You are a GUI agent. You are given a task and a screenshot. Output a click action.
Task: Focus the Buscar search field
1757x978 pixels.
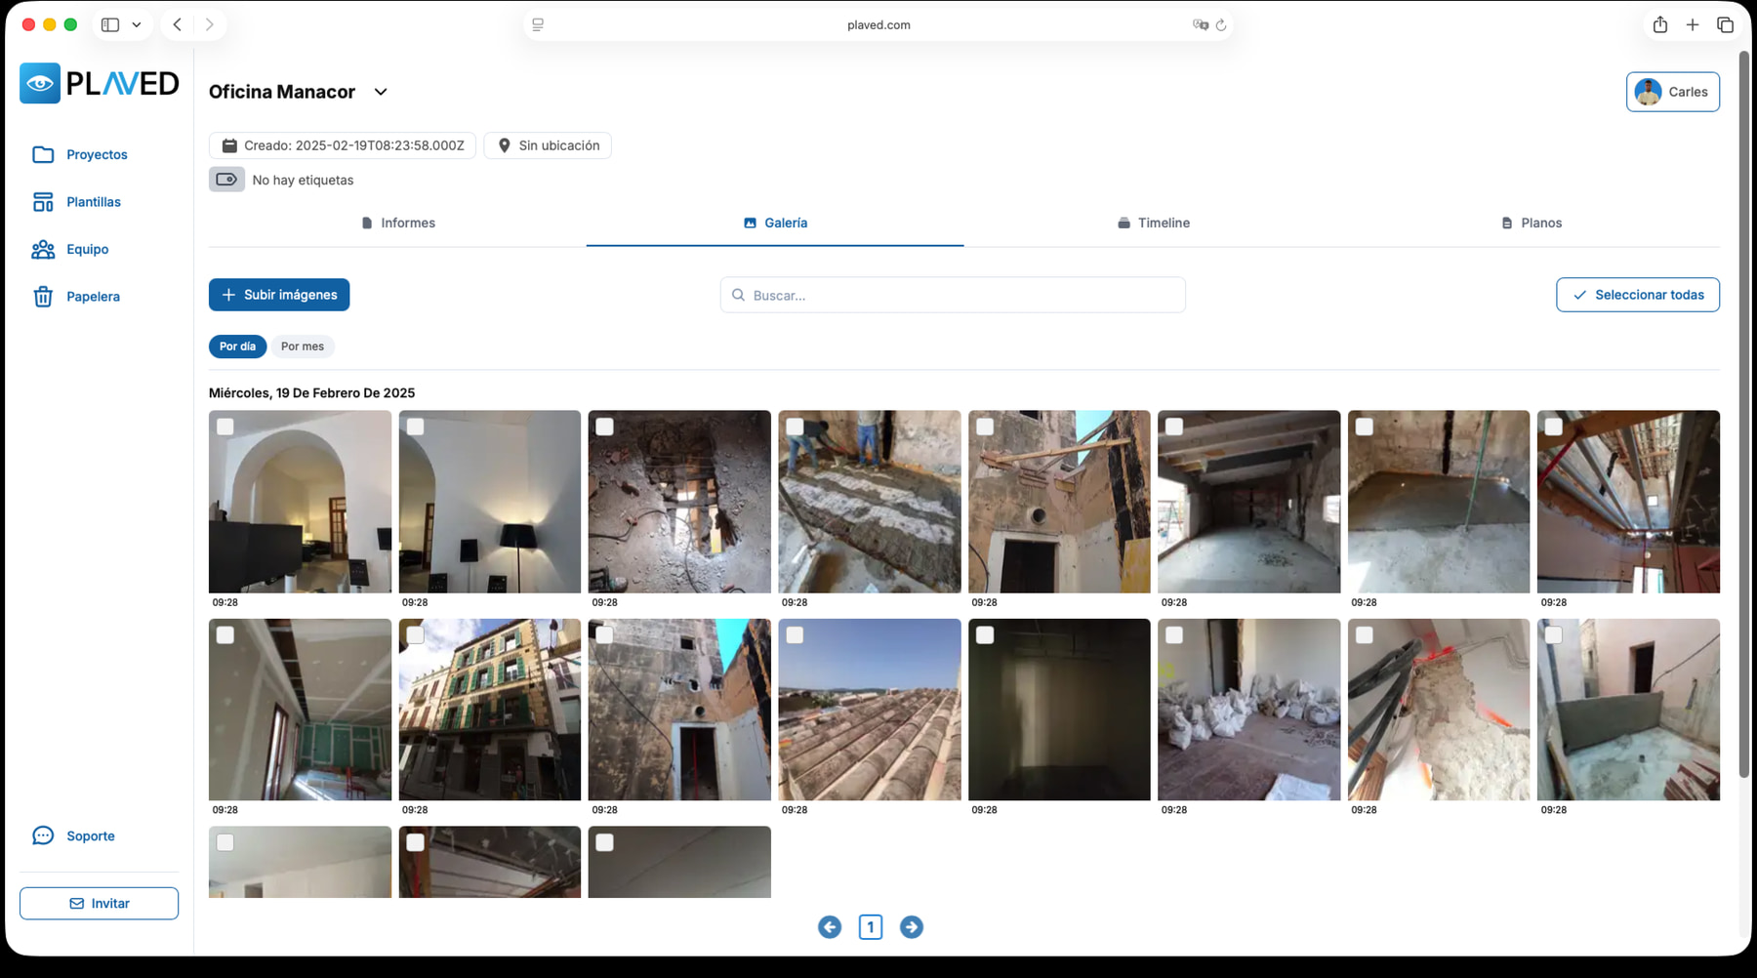click(953, 295)
